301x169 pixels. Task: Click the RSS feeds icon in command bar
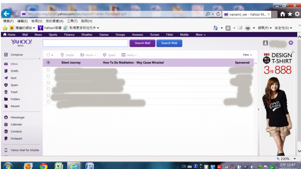[228, 28]
